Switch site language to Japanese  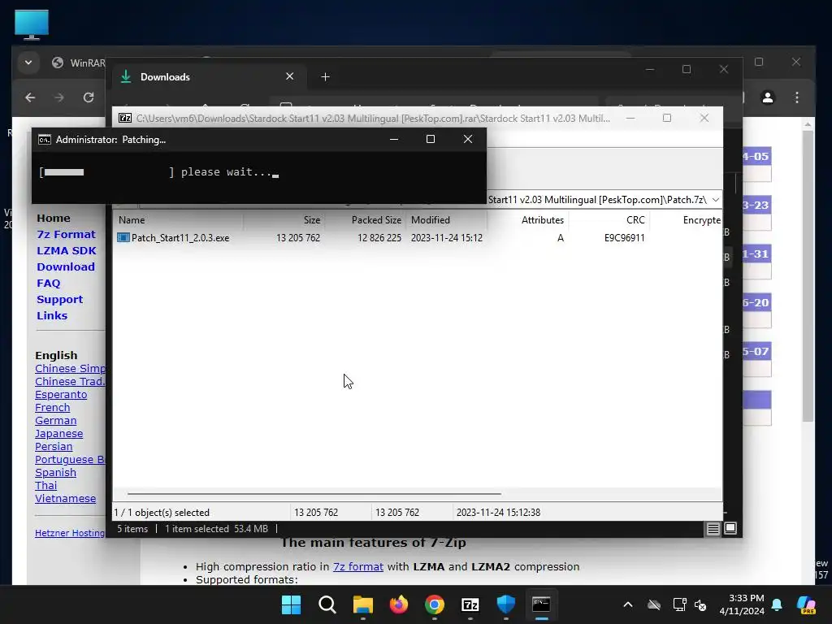pyautogui.click(x=58, y=434)
